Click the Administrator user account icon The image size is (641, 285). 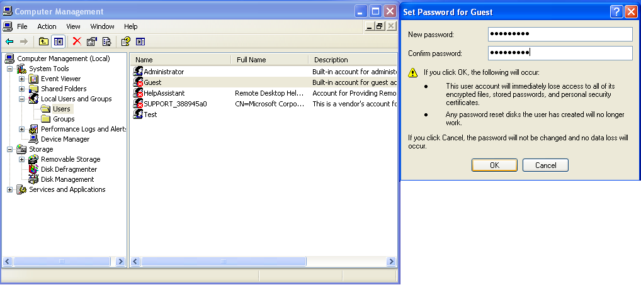[x=138, y=72]
